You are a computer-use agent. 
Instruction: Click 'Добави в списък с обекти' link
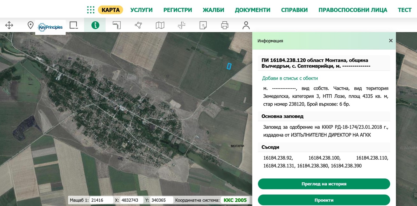click(290, 78)
